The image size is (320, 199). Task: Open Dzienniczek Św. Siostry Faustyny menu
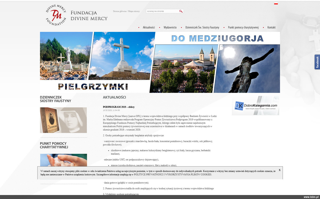tap(202, 27)
